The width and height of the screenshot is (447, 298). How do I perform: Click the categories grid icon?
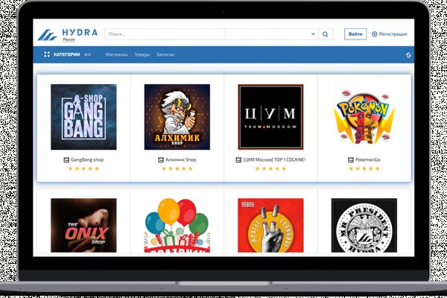47,54
